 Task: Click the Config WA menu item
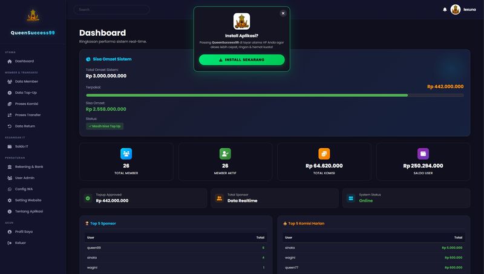pos(24,189)
